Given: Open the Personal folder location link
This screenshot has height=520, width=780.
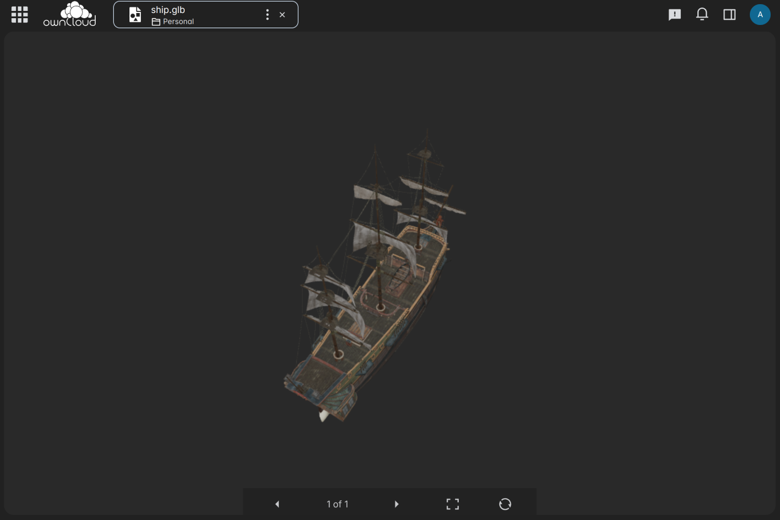Looking at the screenshot, I should coord(173,21).
